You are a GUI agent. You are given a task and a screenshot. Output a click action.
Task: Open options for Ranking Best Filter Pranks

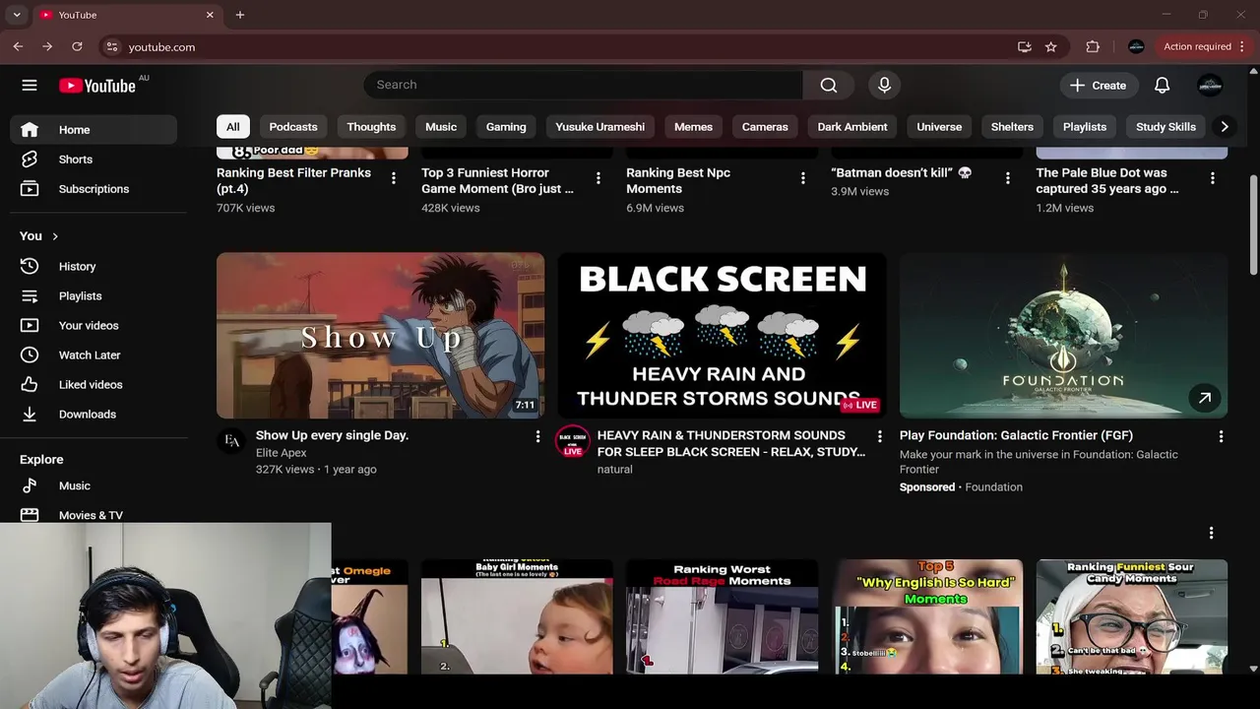394,178
